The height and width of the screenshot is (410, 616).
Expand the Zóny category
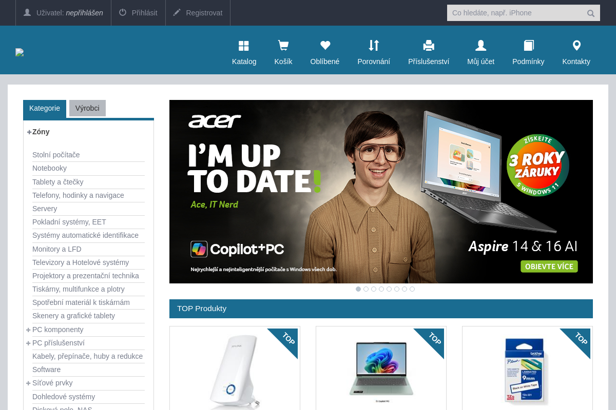coord(29,132)
